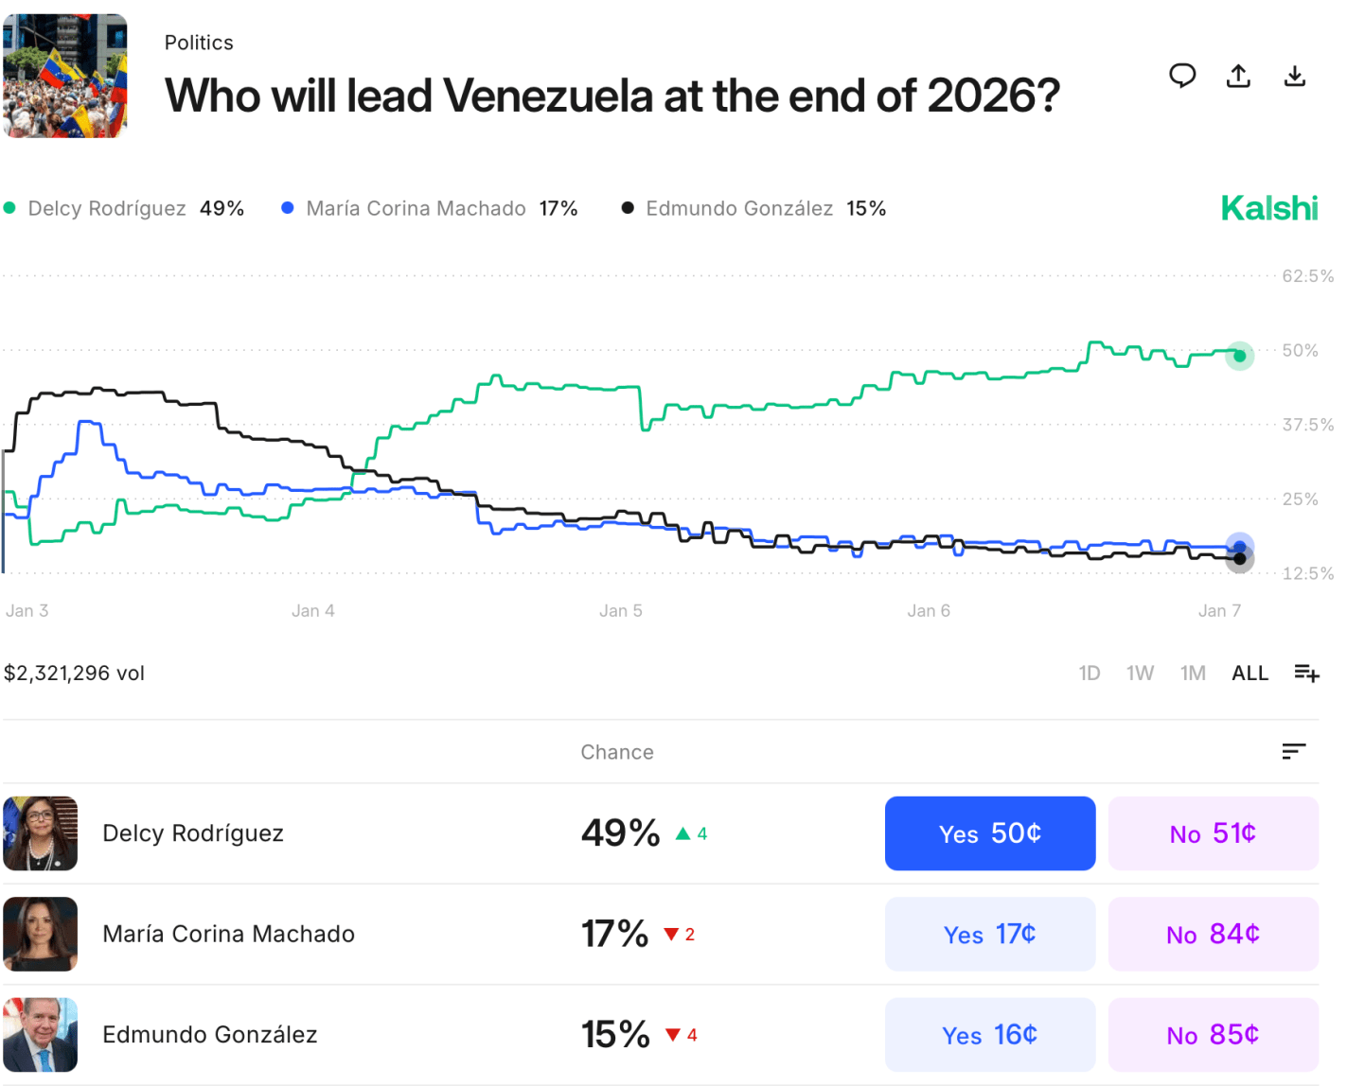The width and height of the screenshot is (1347, 1086).
Task: Click Delcy Rodríguez's profile photo
Action: coord(41,833)
